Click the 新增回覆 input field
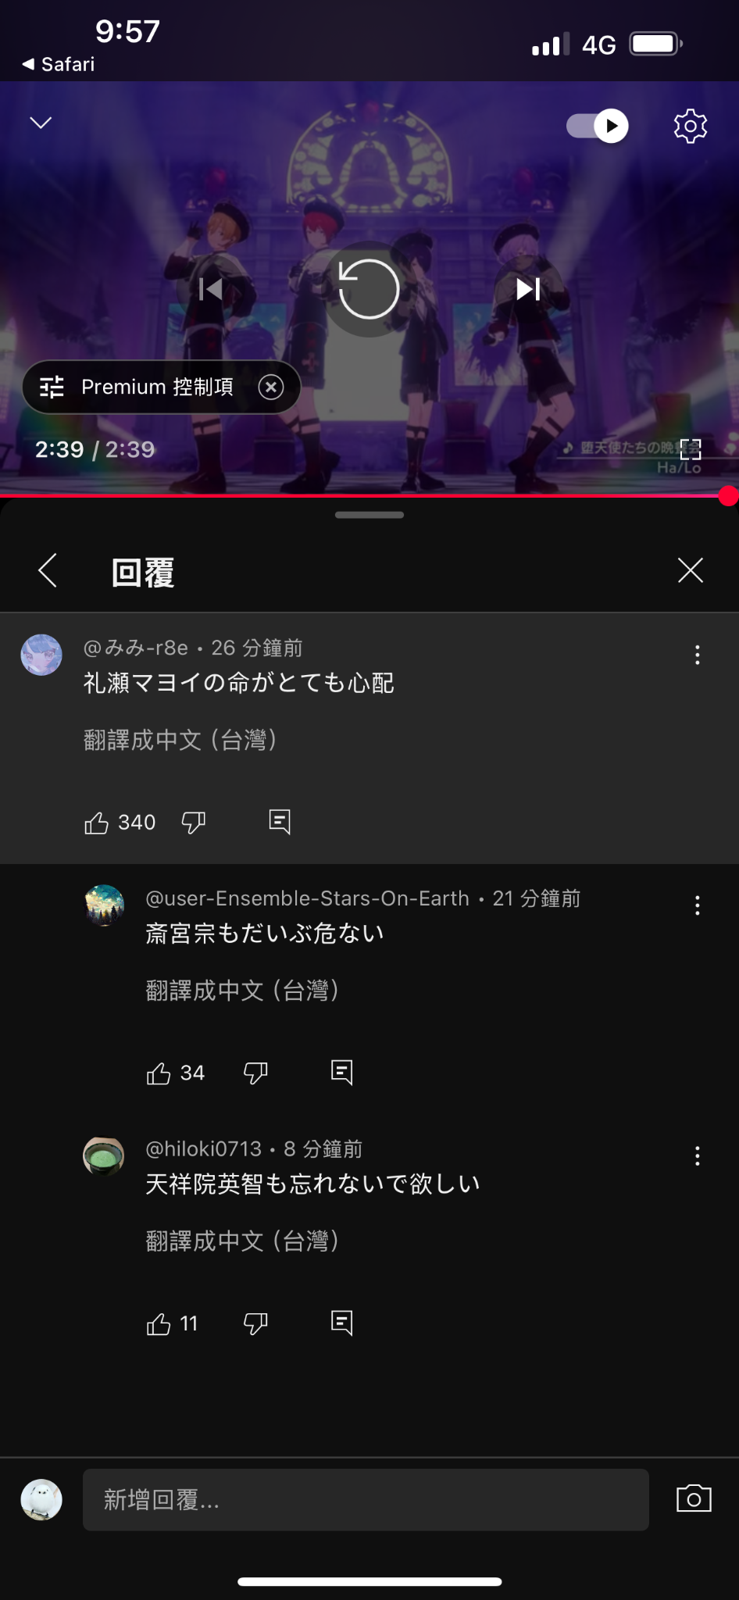 366,1500
